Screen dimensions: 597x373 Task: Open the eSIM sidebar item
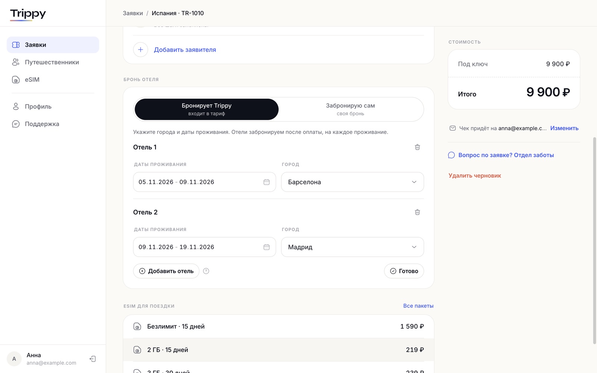pos(53,79)
